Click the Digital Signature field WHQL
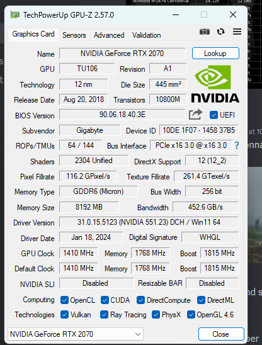Screen dimensions: 262x345 (x=210, y=237)
